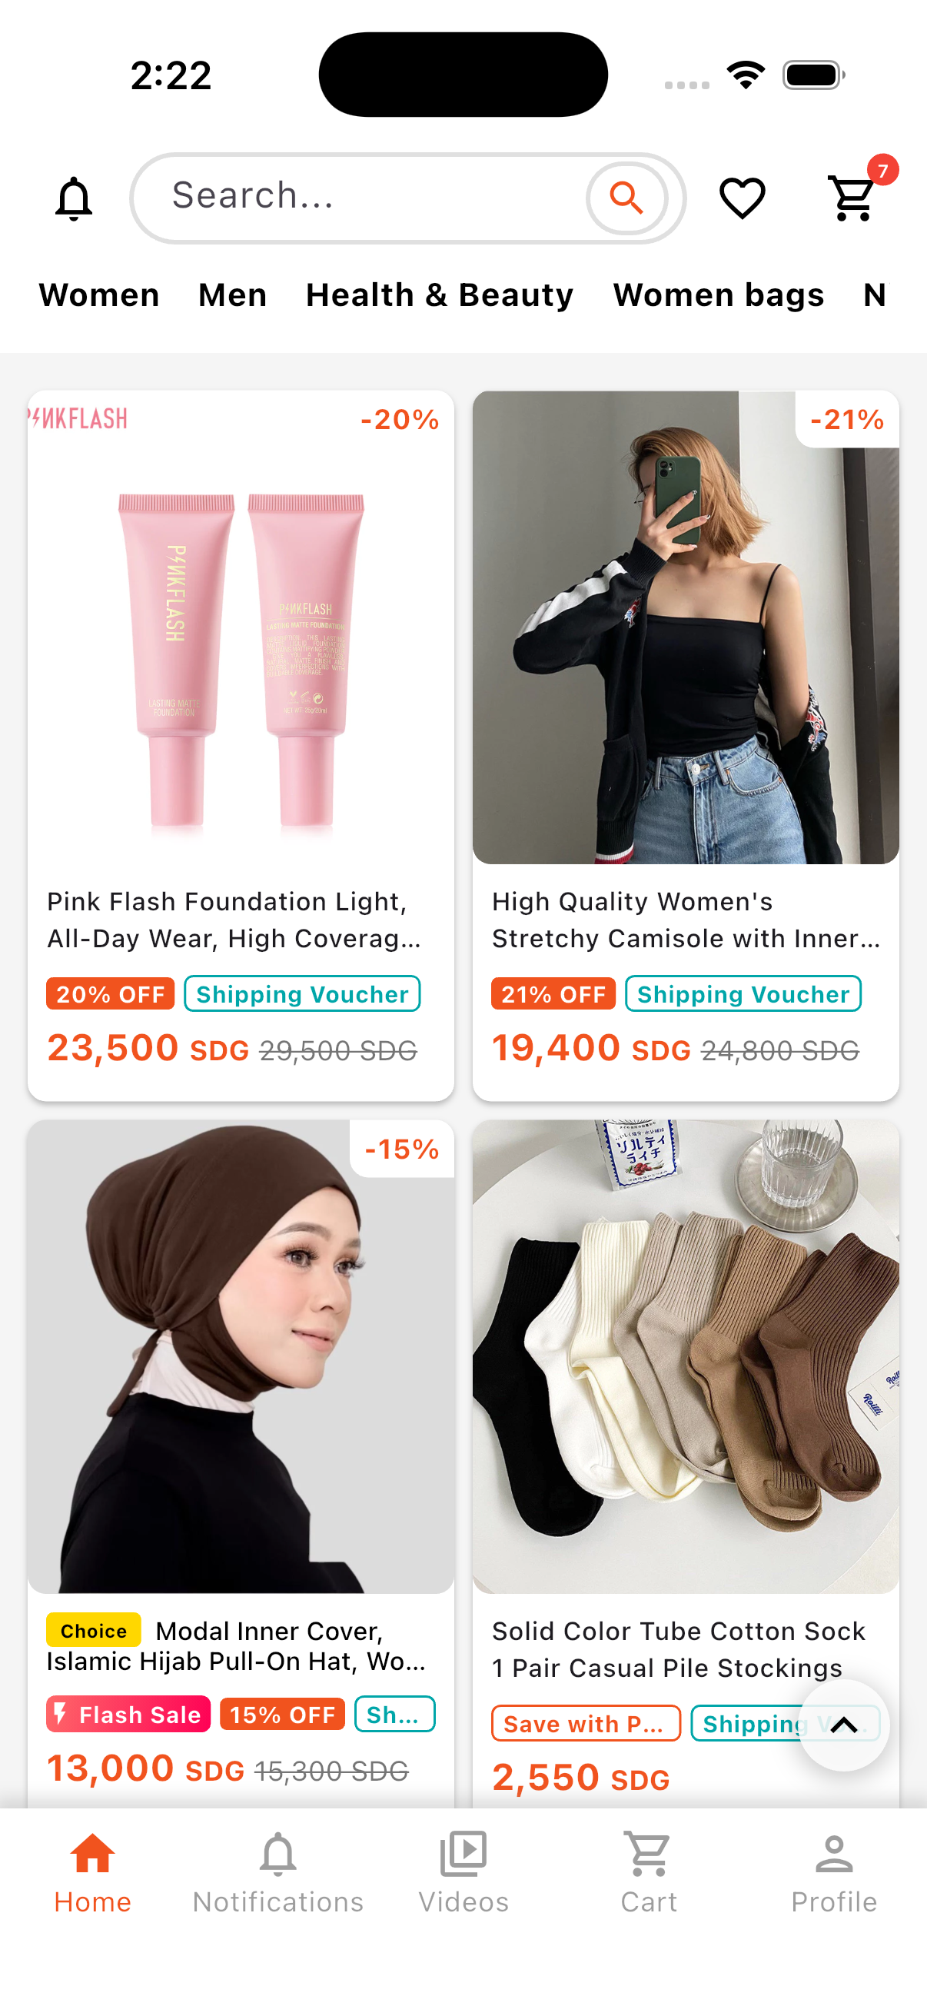This screenshot has width=927, height=2016.
Task: Tap the scroll-to-top chevron button
Action: [843, 1725]
